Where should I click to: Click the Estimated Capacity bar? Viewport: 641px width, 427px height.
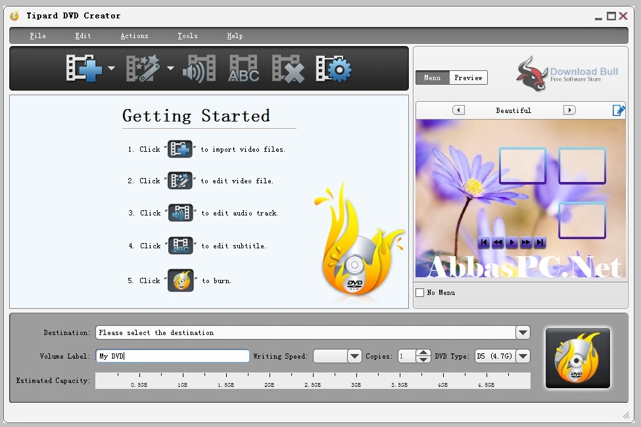[313, 380]
